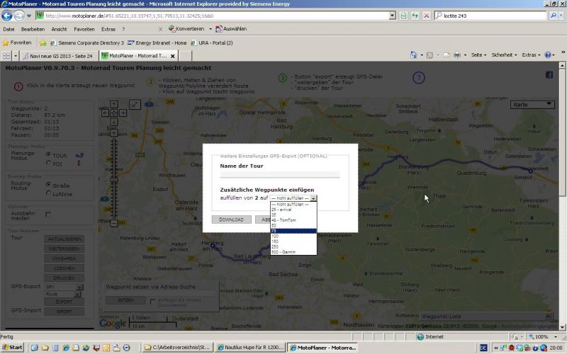Click the Home icon in command bar
The height and width of the screenshot is (354, 567).
pos(414,55)
